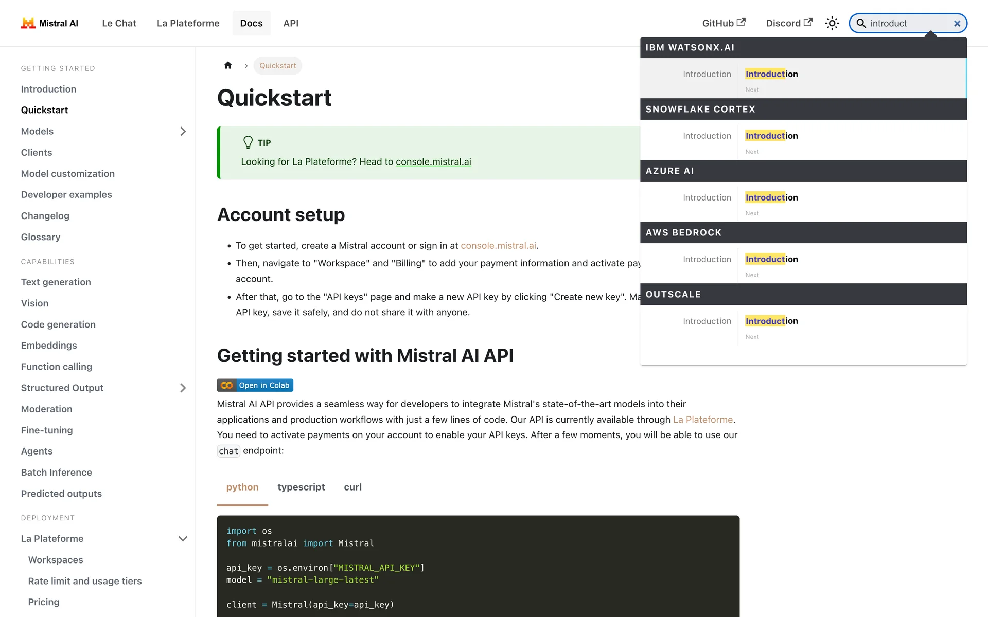Open the Le Chat nav item

119,23
